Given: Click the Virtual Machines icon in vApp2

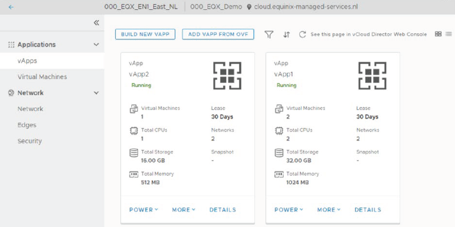Looking at the screenshot, I should (134, 109).
